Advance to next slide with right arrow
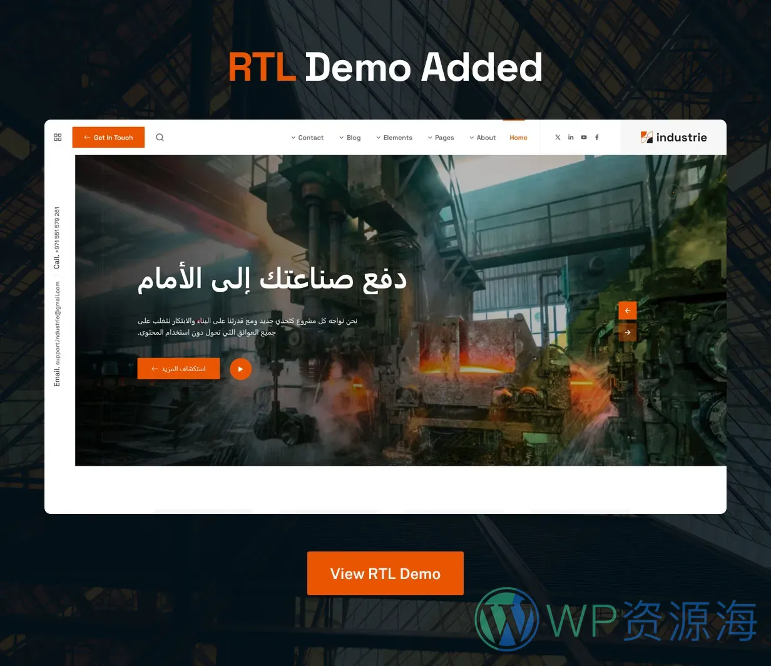771x666 pixels. (627, 332)
